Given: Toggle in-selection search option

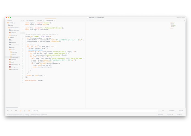Looking at the screenshot, I should pyautogui.click(x=25, y=111).
